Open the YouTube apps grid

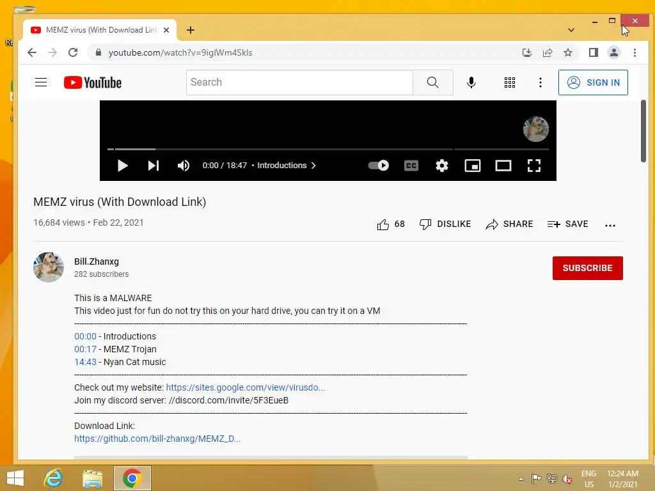tap(510, 82)
